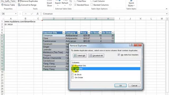Open Quick Styles gallery
This screenshot has height=95, width=169.
click(x=131, y=3)
